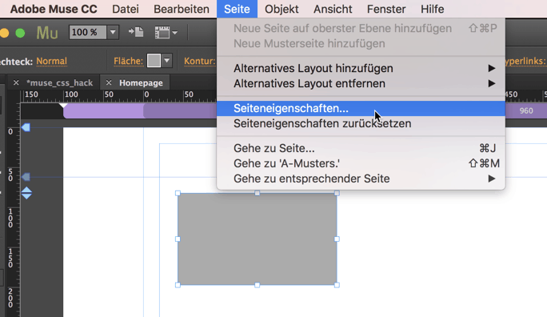Open the Hilfe menu

coord(432,9)
